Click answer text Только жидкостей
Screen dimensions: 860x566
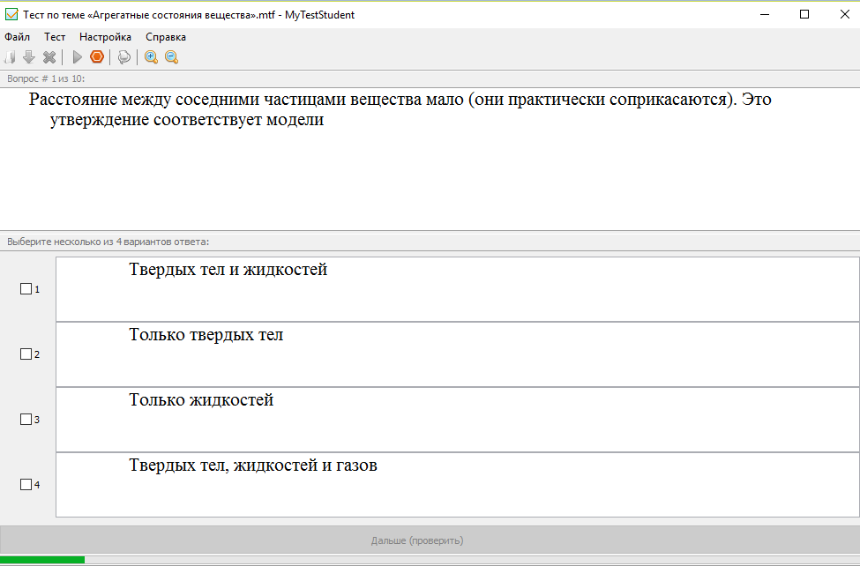[201, 400]
